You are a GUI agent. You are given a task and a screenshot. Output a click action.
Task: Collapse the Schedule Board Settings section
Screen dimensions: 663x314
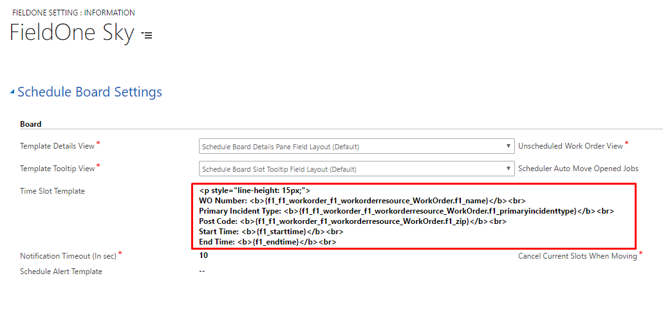(x=13, y=92)
